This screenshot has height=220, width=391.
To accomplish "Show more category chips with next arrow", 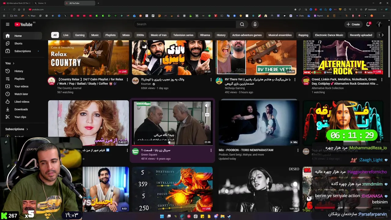I will click(382, 35).
